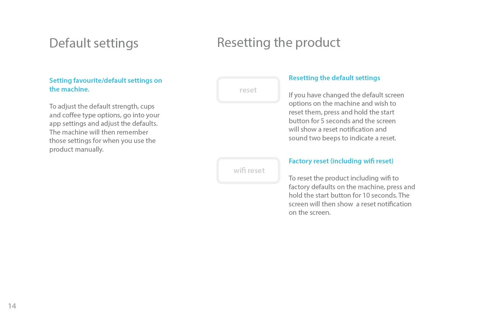The width and height of the screenshot is (486, 316).
Task: Click 'If you have changed the default screen'
Action: (x=346, y=95)
